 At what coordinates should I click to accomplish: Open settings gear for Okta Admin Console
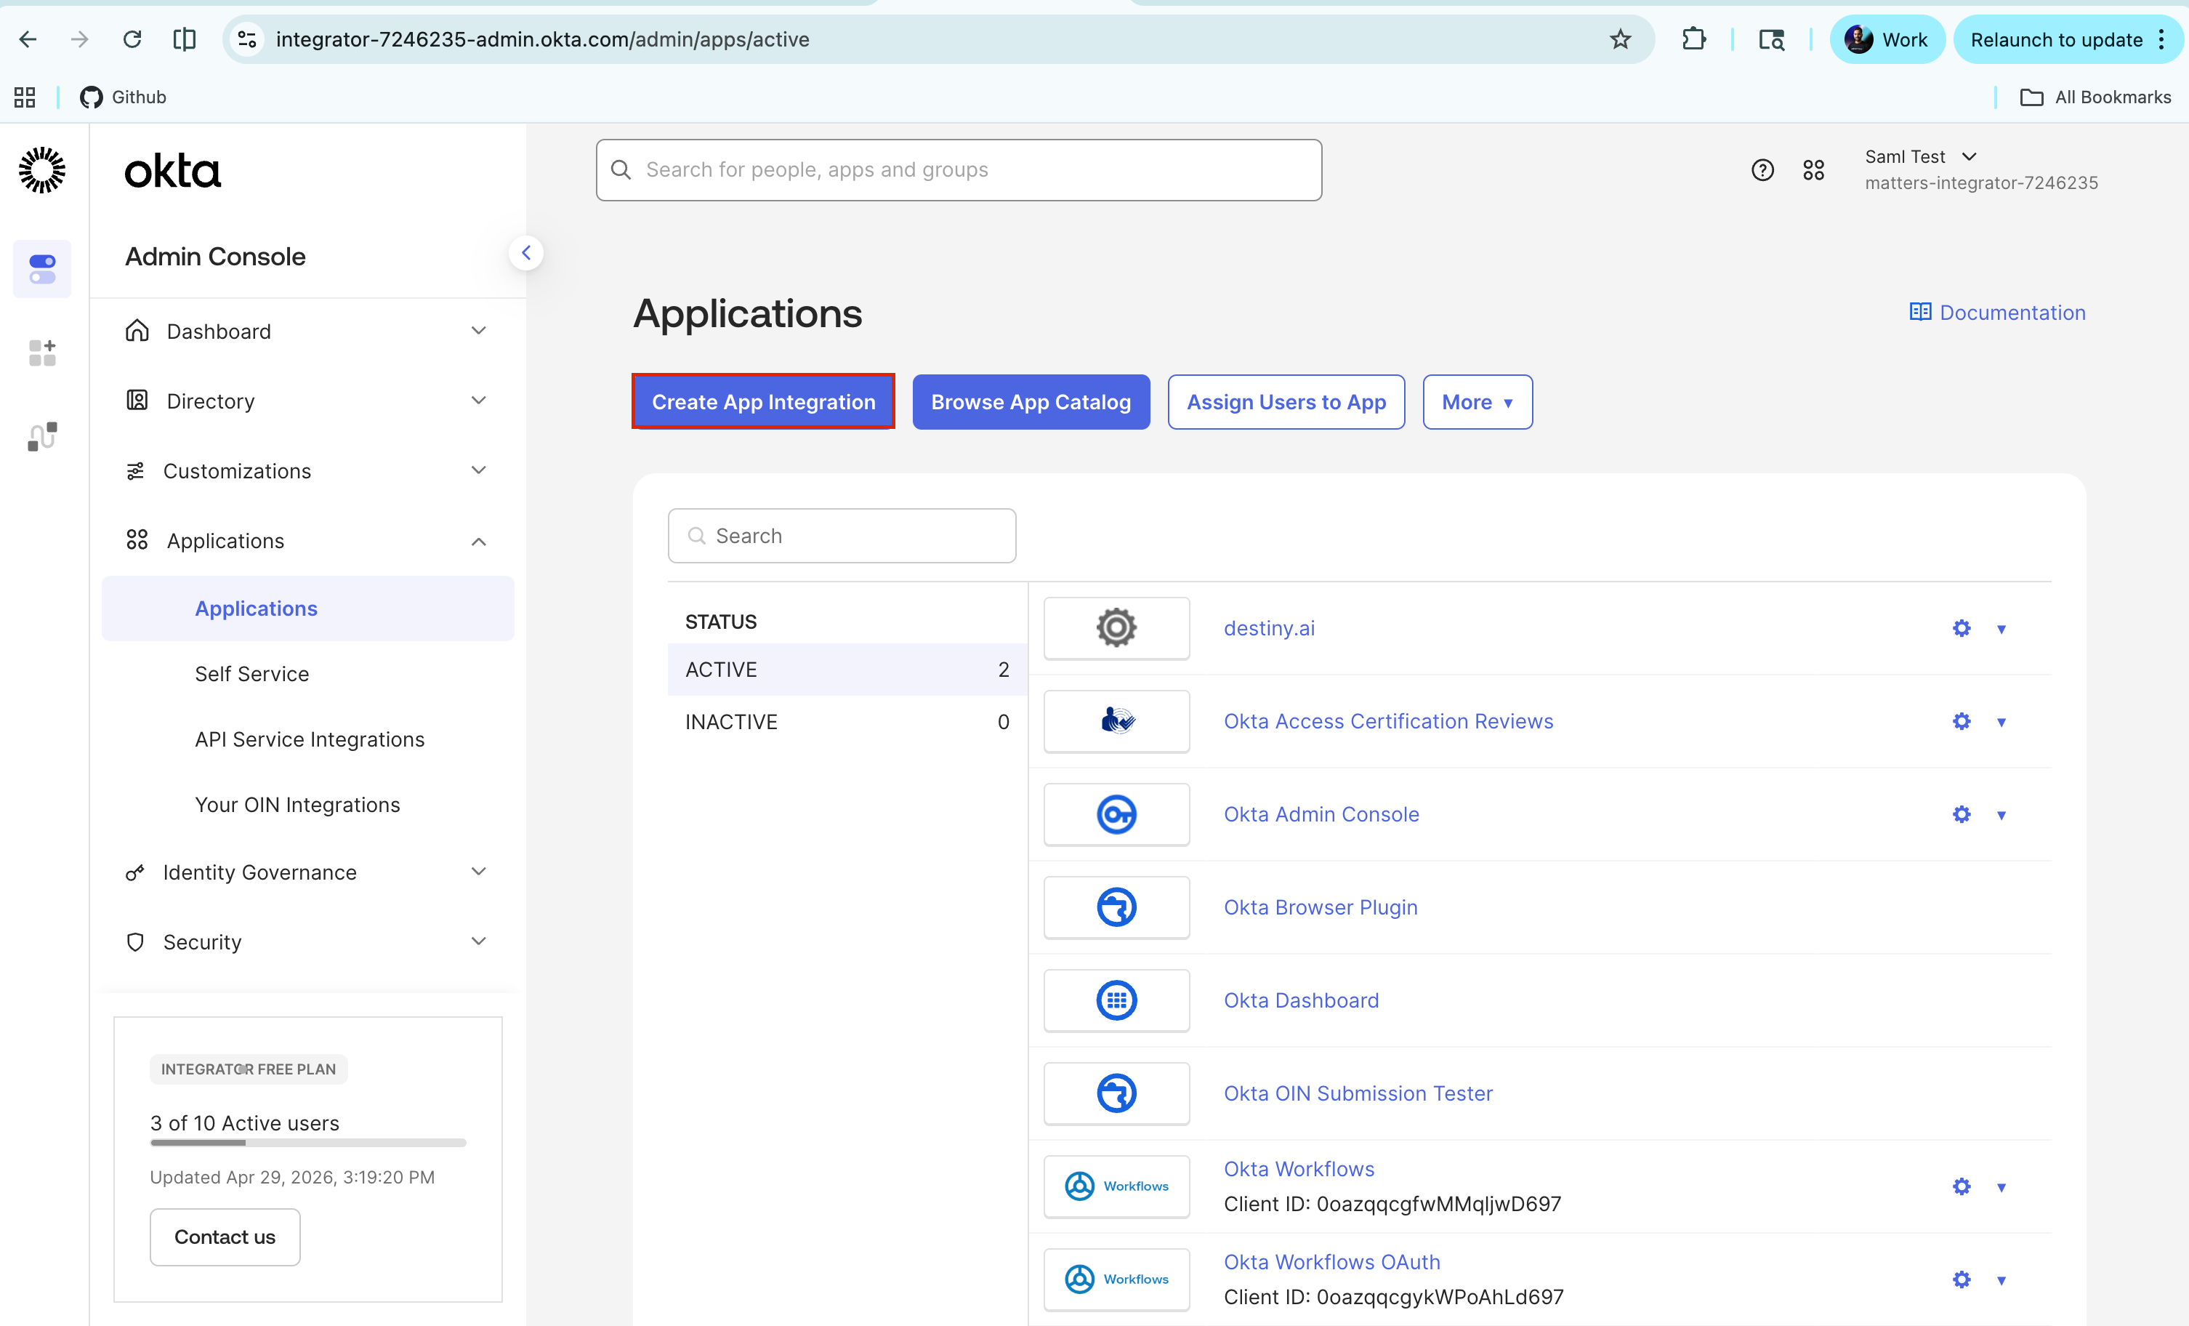[x=1961, y=814]
